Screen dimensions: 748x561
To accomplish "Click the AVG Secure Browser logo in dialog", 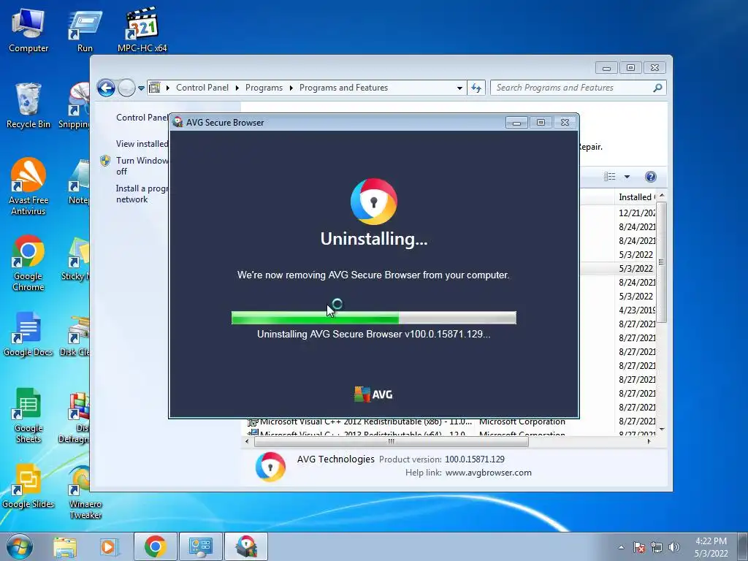I will tap(373, 202).
